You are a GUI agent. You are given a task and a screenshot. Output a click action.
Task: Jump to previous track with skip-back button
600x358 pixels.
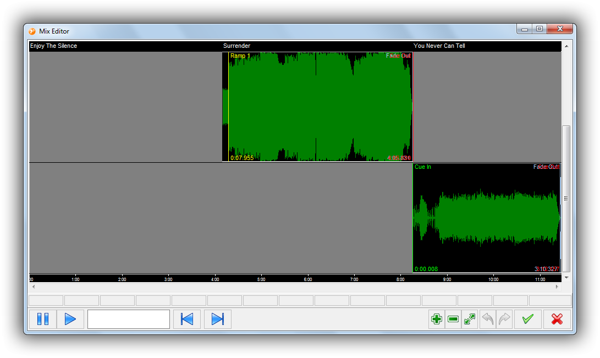point(187,319)
